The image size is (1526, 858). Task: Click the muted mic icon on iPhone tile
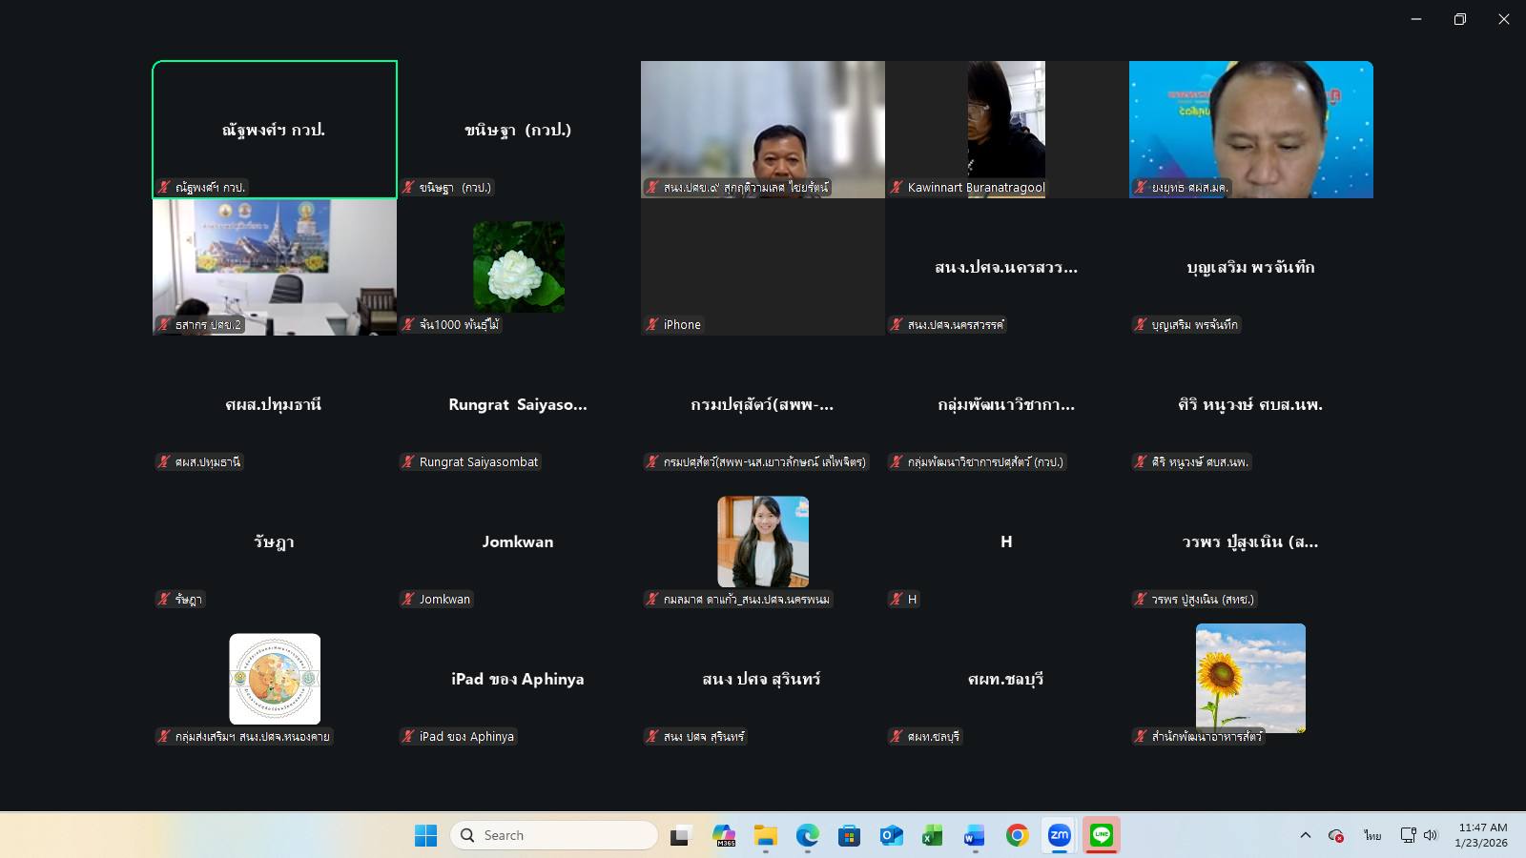(x=652, y=325)
